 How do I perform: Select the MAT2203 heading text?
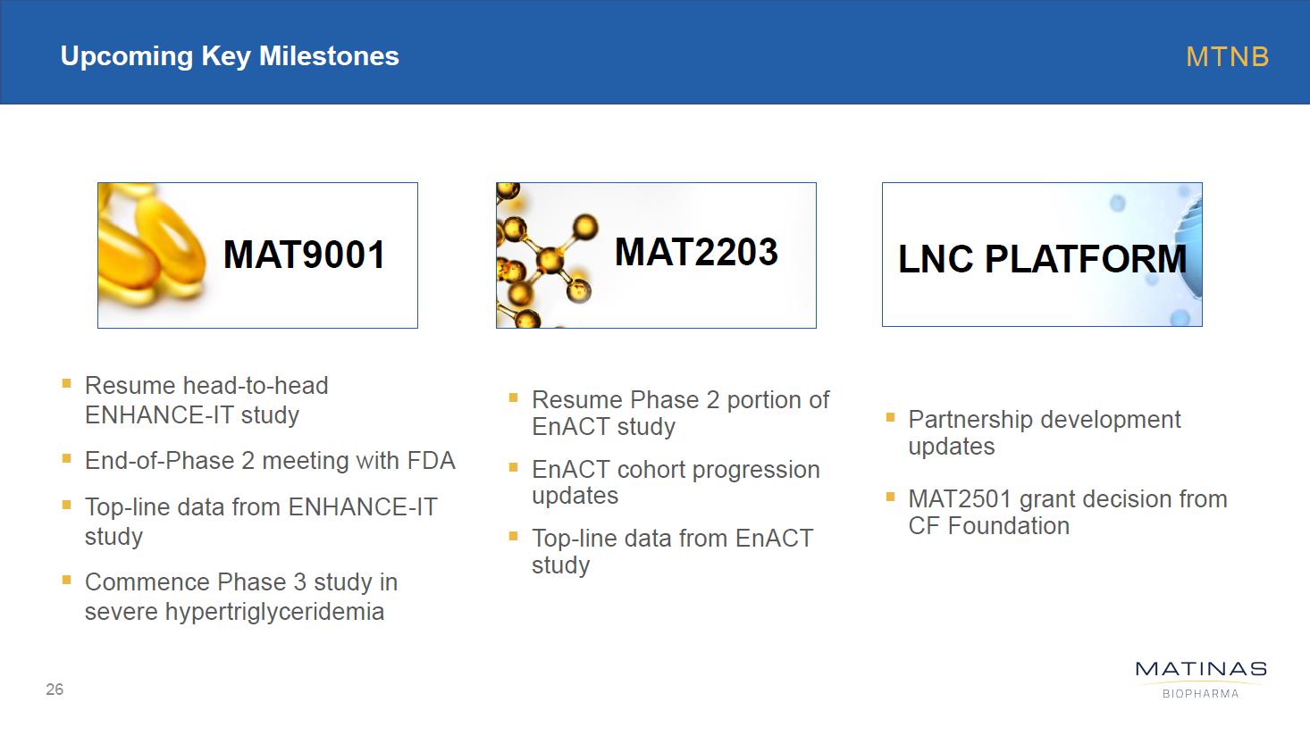696,252
